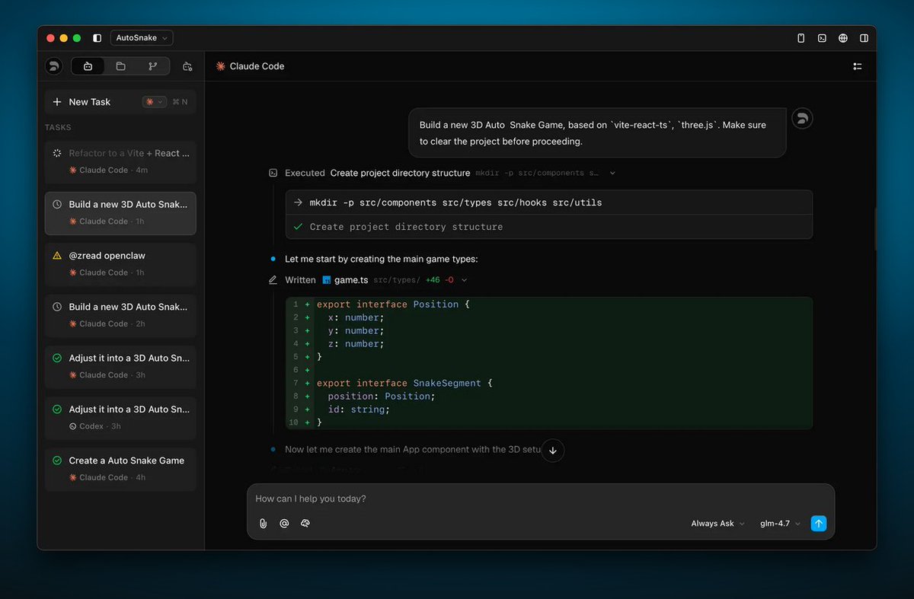Click 'Create project directory structure' result line
Image resolution: width=914 pixels, height=599 pixels.
[x=406, y=227]
